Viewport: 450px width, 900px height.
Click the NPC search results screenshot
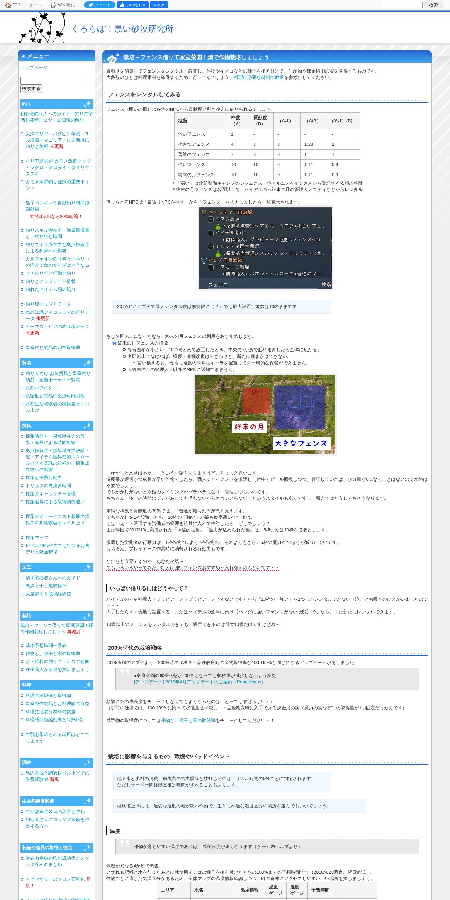(265, 248)
